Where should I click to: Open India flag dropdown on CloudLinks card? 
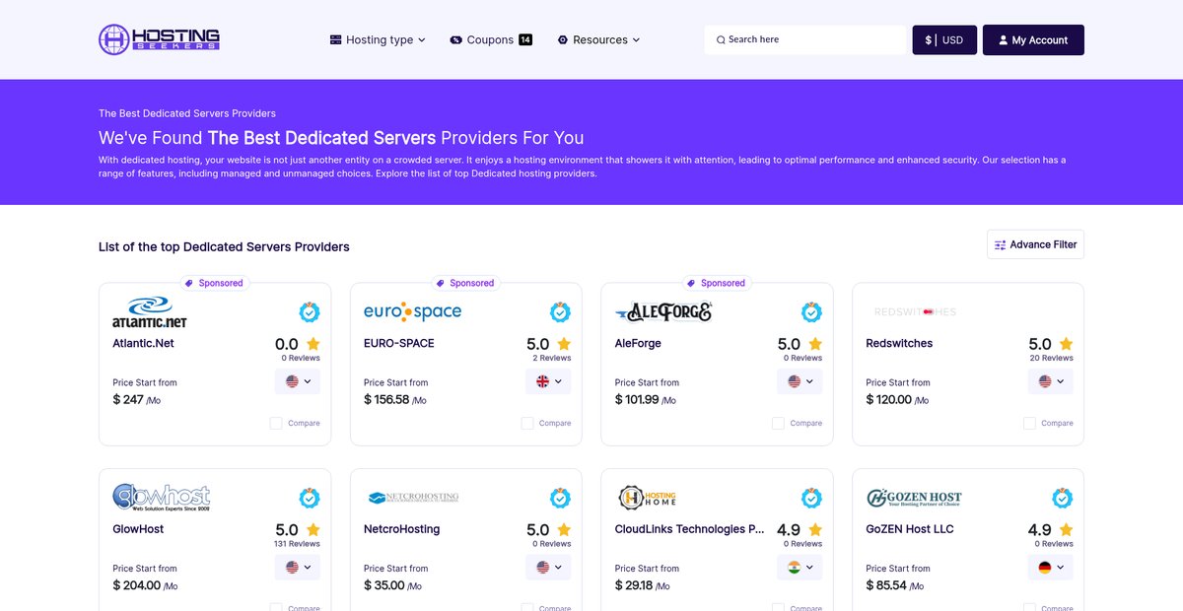pyautogui.click(x=800, y=567)
